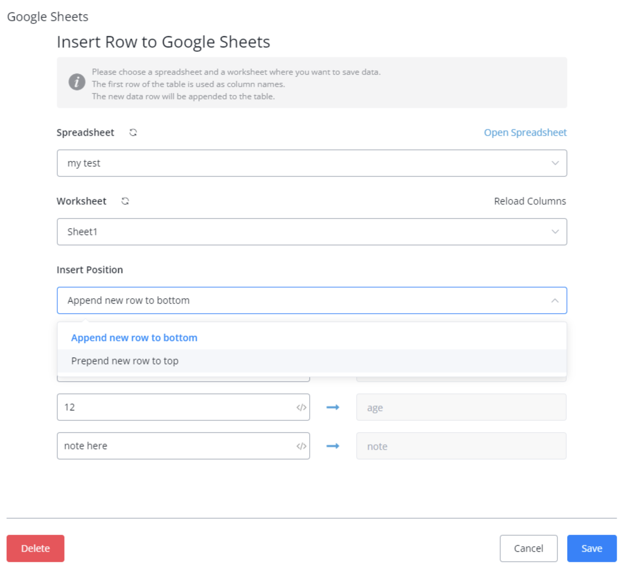Delete this Google Sheets step
The image size is (626, 570).
point(35,548)
